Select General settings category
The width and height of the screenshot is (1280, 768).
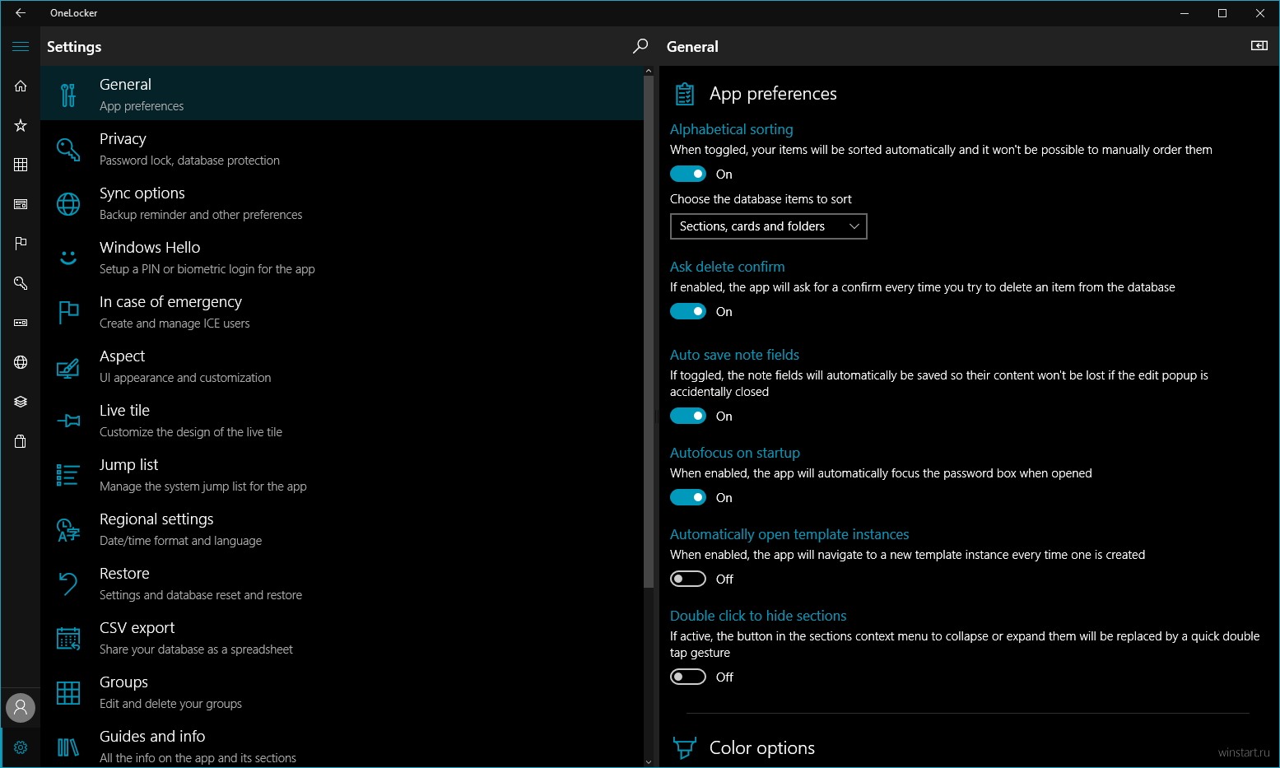click(342, 94)
